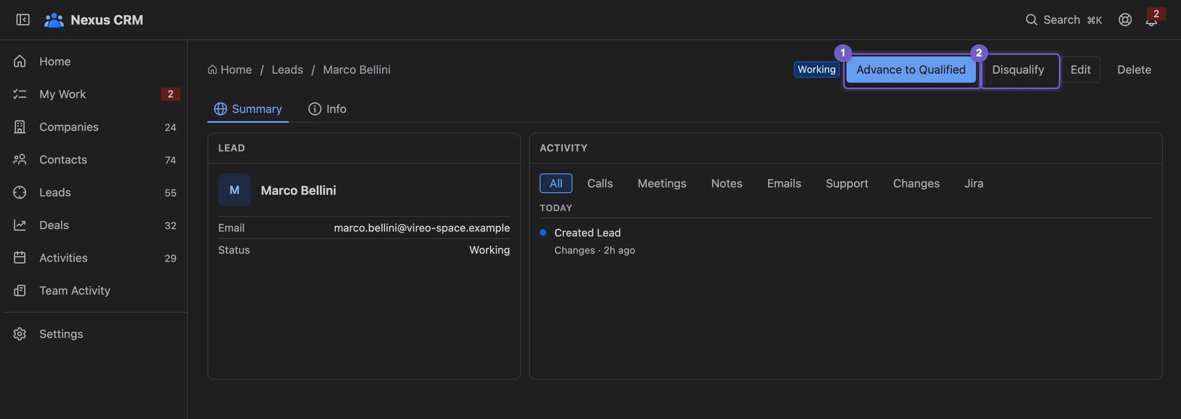
Task: Switch to the Meetings activity filter
Action: pos(661,183)
